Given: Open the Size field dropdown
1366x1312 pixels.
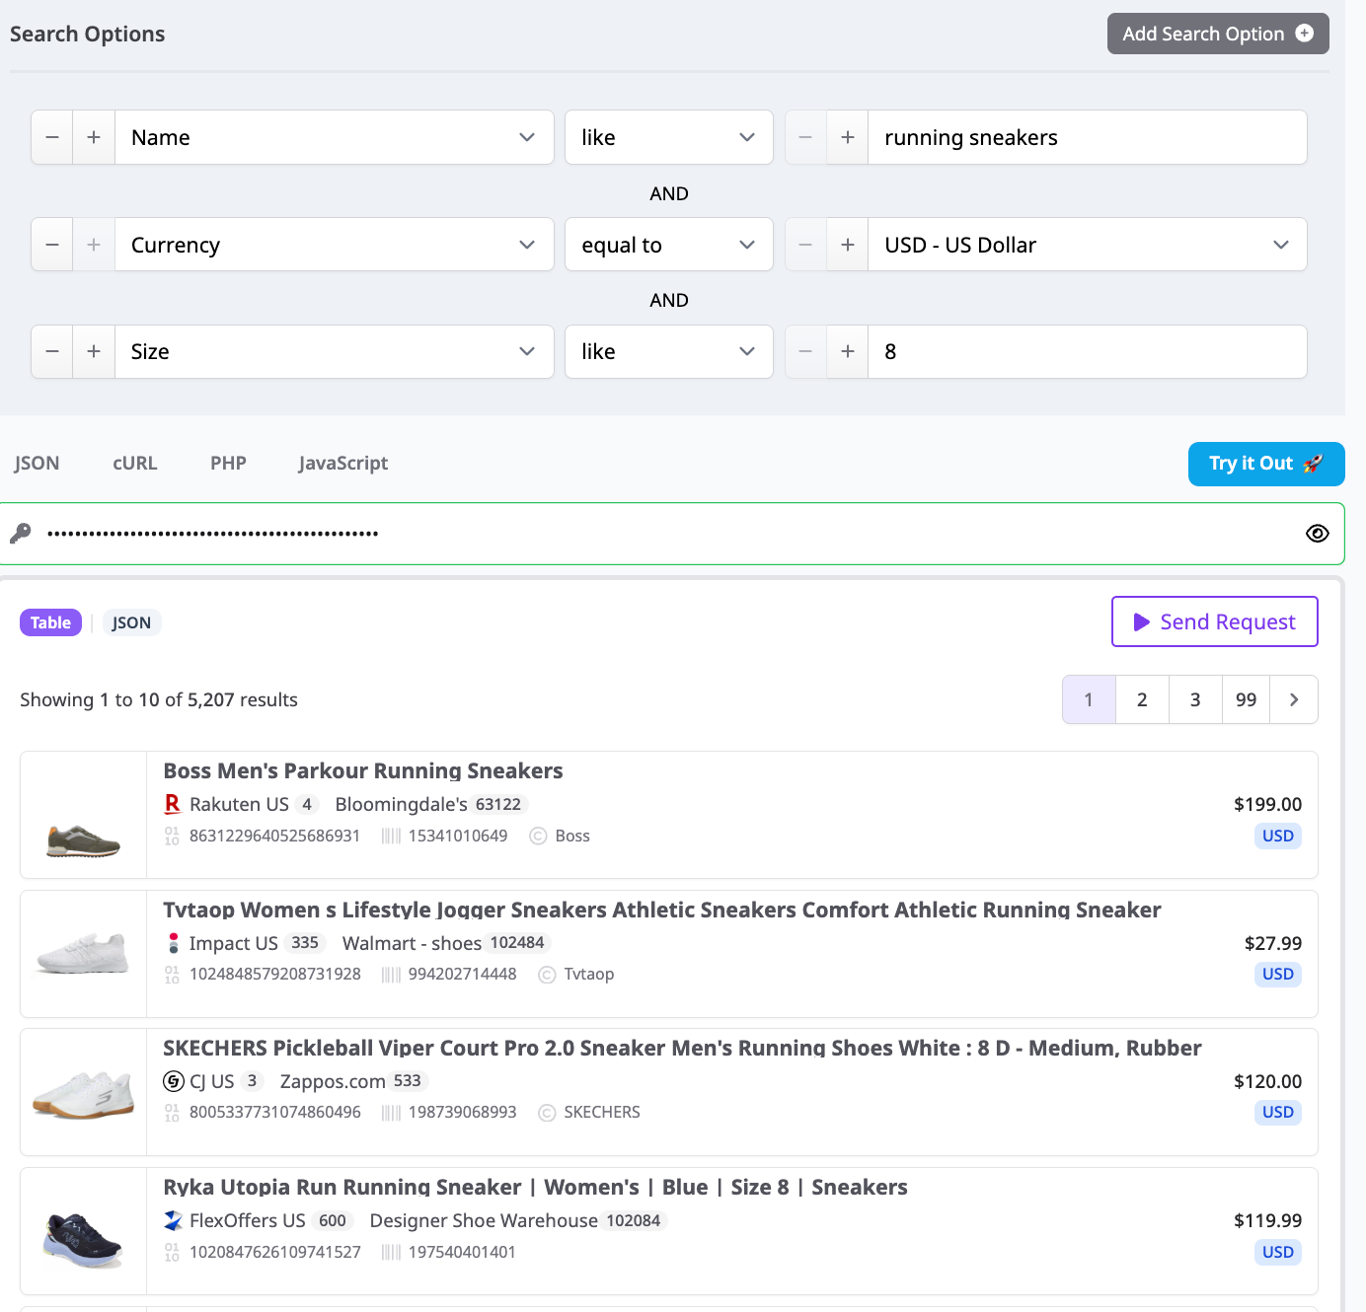Looking at the screenshot, I should [335, 351].
